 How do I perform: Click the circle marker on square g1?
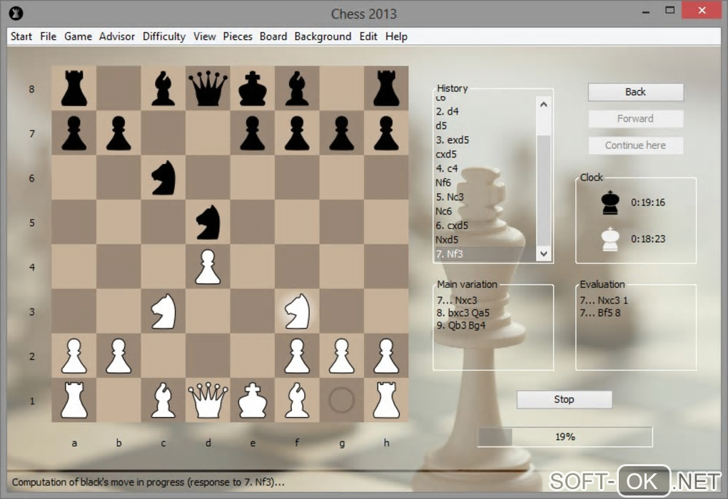[x=342, y=400]
